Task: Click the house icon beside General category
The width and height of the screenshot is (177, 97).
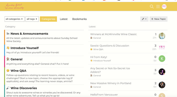Action: click(x=8, y=59)
